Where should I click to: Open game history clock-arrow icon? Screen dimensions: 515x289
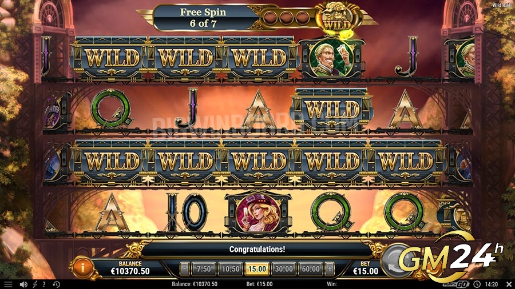tap(57, 284)
